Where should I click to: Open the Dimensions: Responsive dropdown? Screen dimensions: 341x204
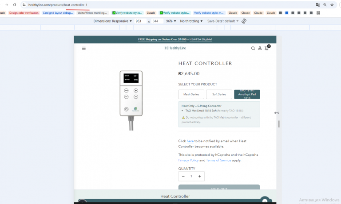(x=113, y=21)
